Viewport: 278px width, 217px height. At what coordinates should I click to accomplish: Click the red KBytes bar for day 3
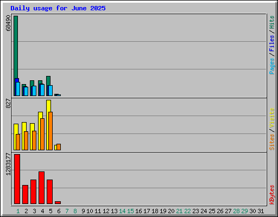pos(33,192)
